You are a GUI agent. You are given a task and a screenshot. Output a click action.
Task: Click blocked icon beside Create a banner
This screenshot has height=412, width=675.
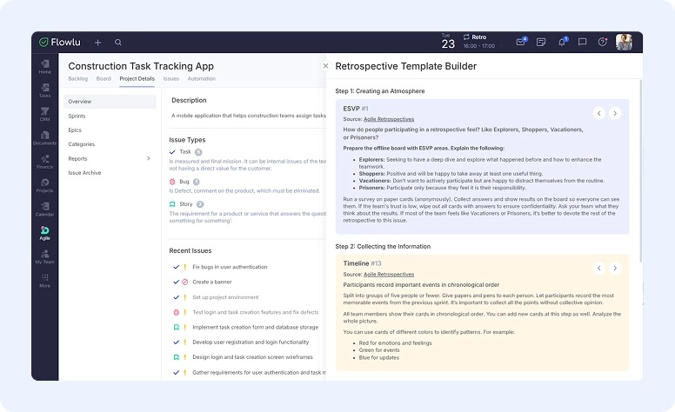click(185, 282)
